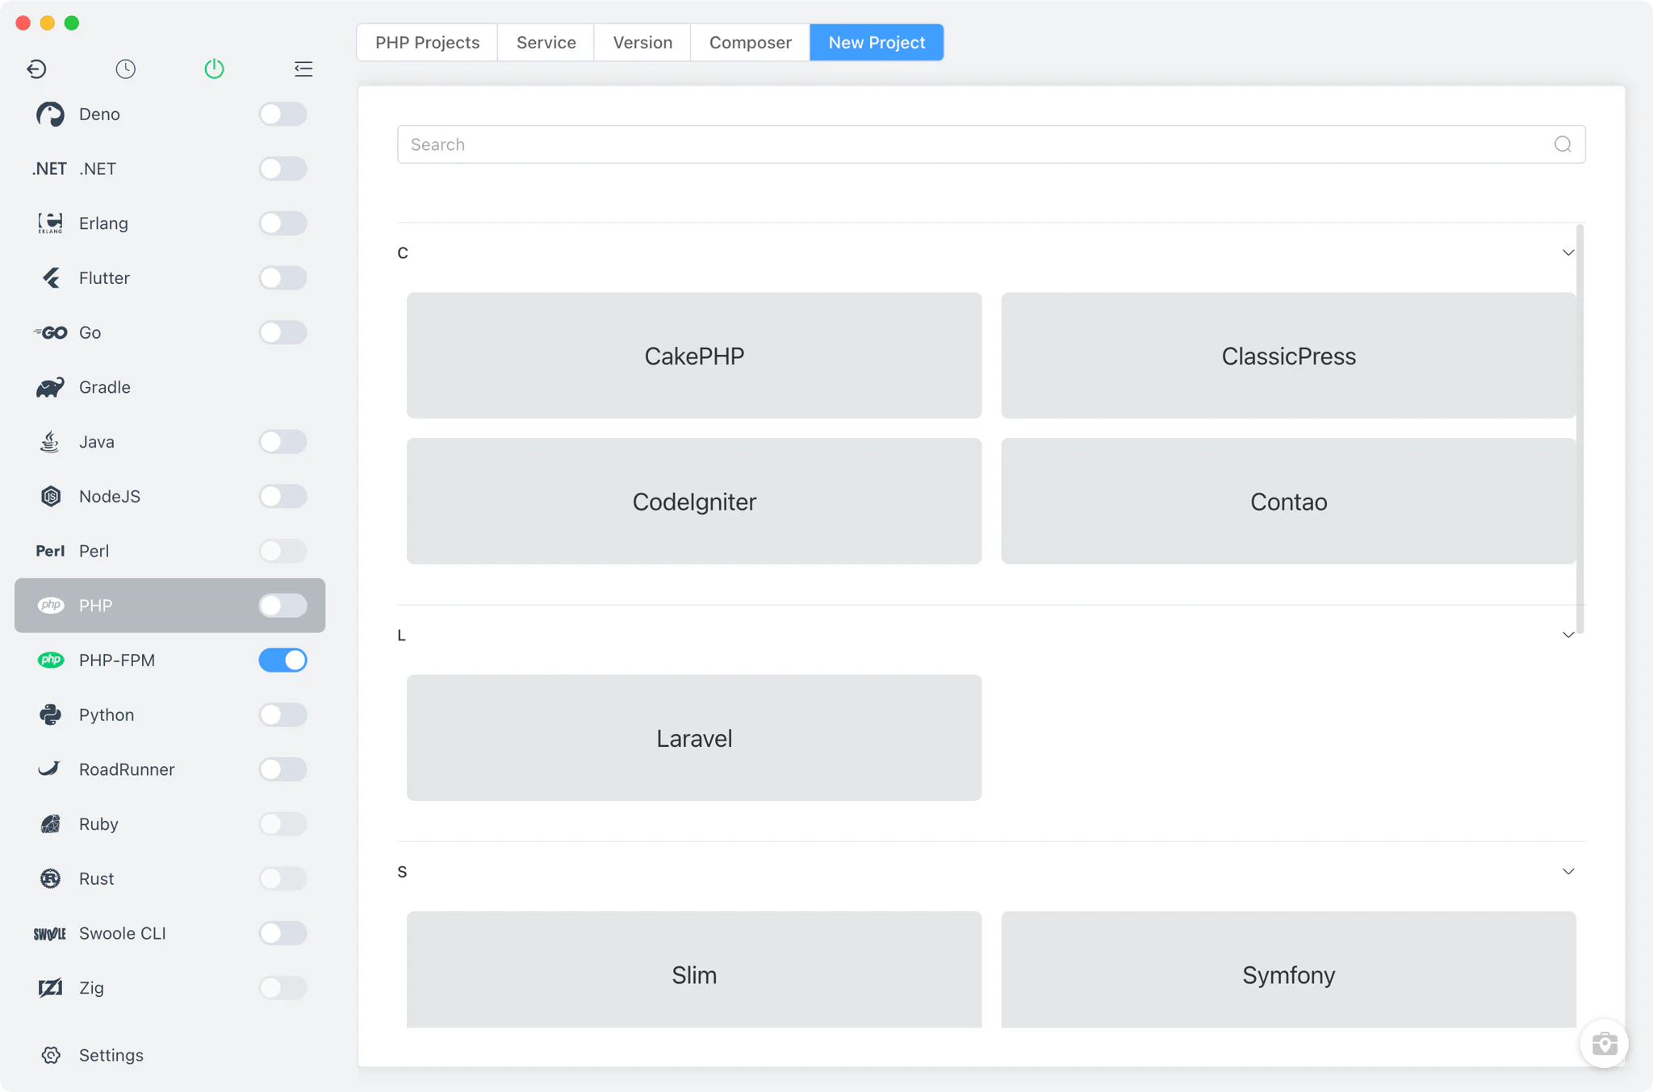Toggle the PHP service switch
The image size is (1653, 1092).
pos(282,605)
